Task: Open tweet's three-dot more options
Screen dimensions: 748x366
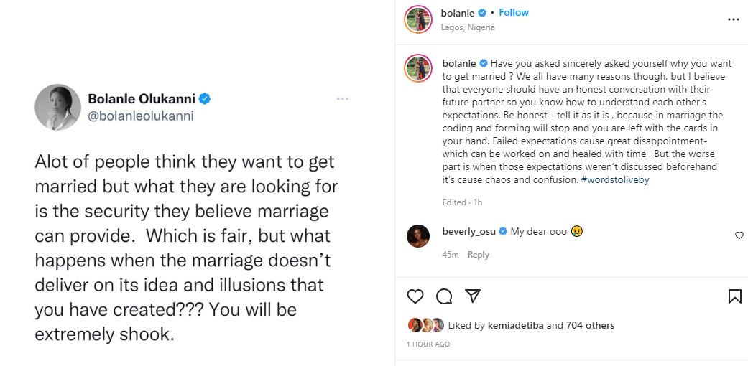Action: (x=343, y=98)
